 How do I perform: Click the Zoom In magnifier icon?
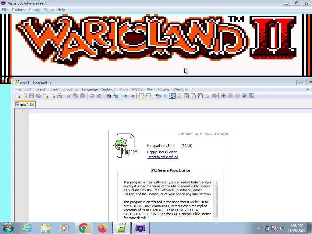click(125, 96)
